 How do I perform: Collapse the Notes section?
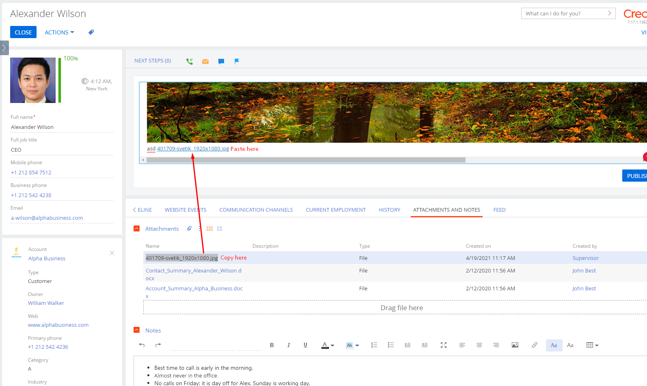click(137, 330)
